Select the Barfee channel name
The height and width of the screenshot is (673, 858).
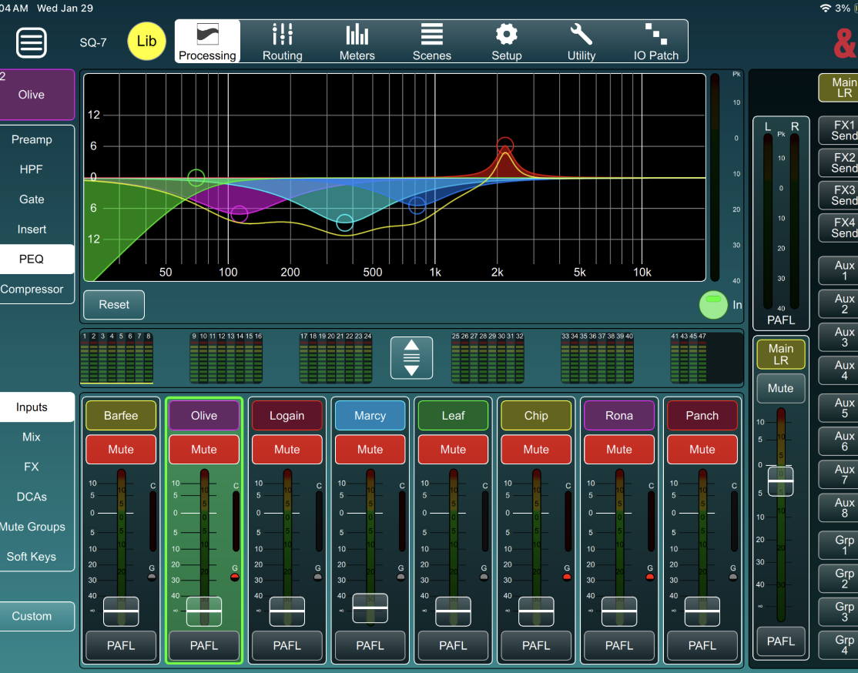point(121,416)
